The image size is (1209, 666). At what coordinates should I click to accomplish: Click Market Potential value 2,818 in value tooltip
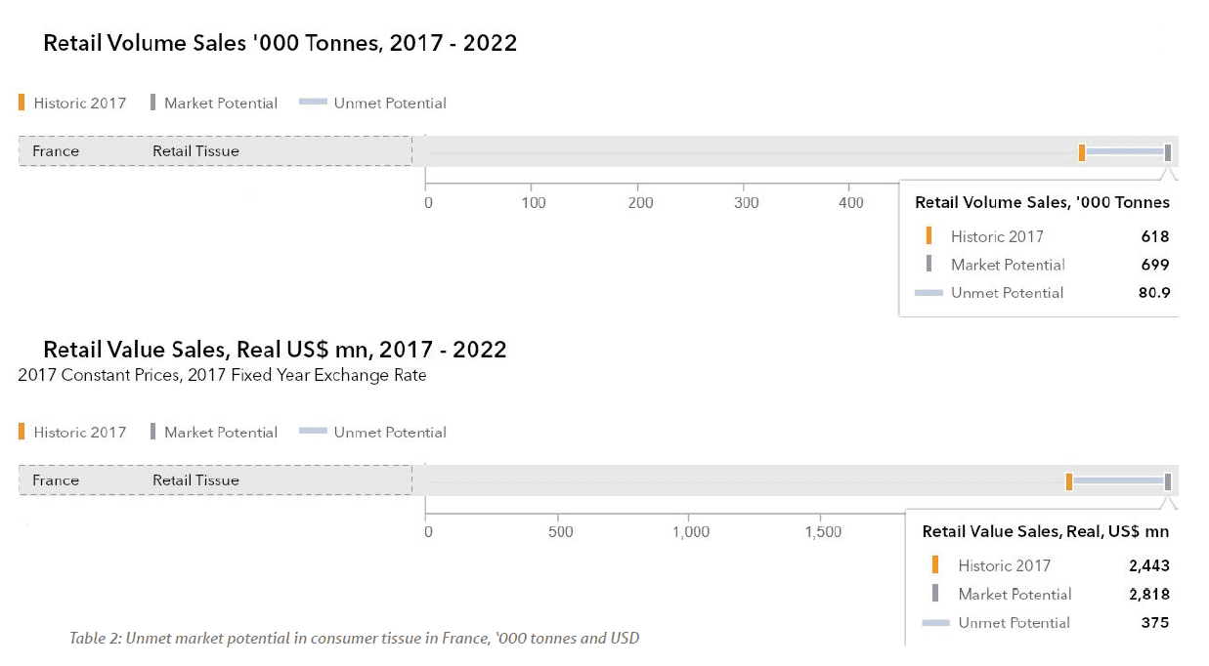pos(1148,594)
